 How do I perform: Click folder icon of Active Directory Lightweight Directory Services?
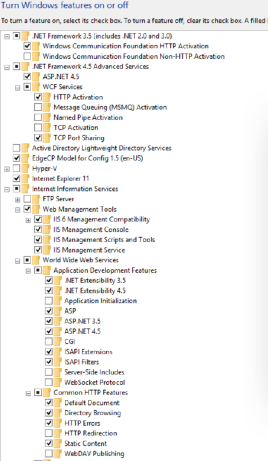pyautogui.click(x=25, y=148)
